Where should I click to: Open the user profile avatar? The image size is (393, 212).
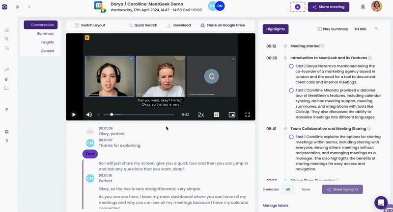(376, 6)
